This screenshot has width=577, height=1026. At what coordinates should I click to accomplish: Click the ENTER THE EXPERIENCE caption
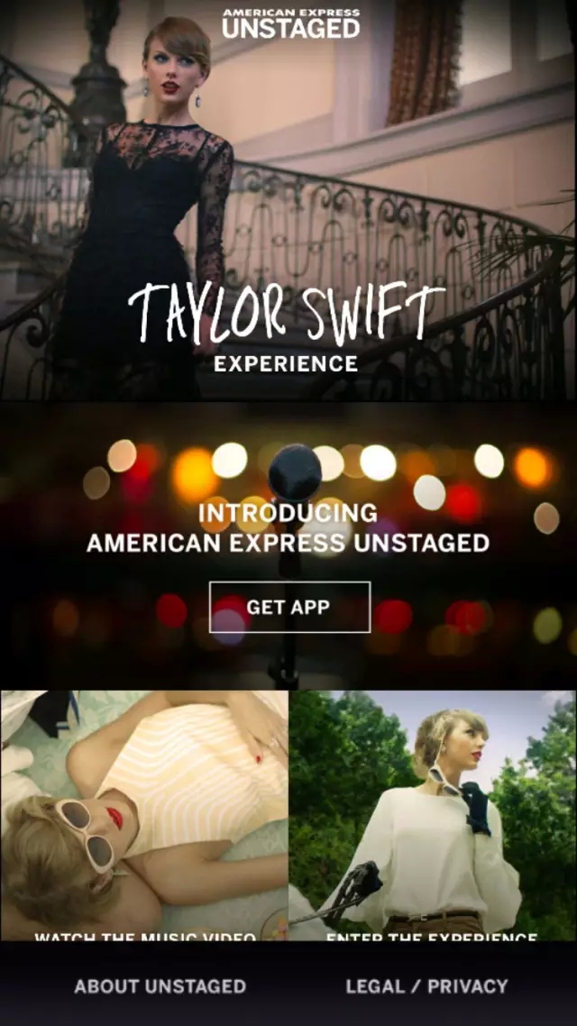click(432, 937)
